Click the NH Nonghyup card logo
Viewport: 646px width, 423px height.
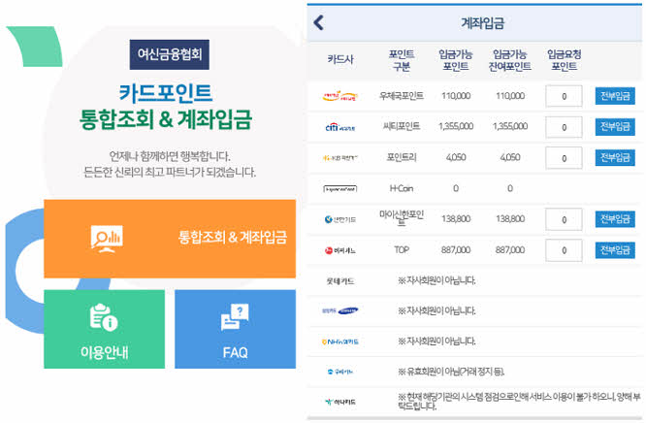(339, 342)
